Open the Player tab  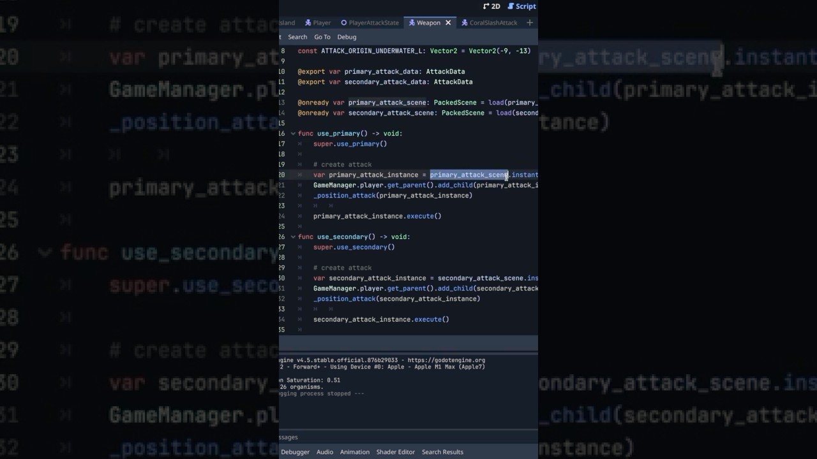(318, 23)
